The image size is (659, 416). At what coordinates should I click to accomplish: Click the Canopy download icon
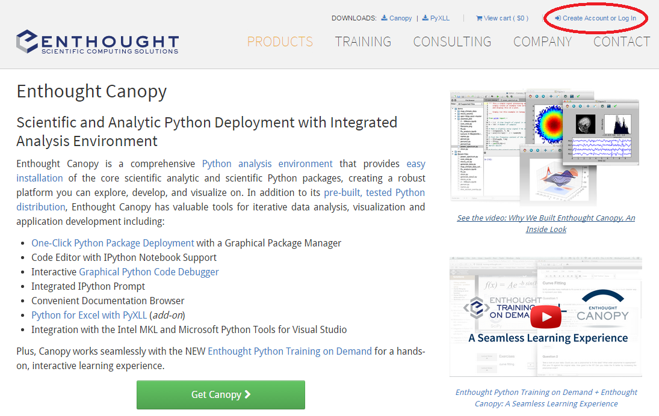384,18
